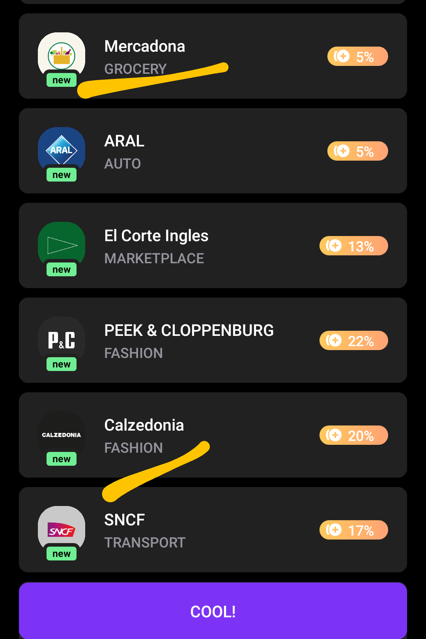The width and height of the screenshot is (426, 639).
Task: Tap the El Corte Ingles green logo
Action: (62, 244)
